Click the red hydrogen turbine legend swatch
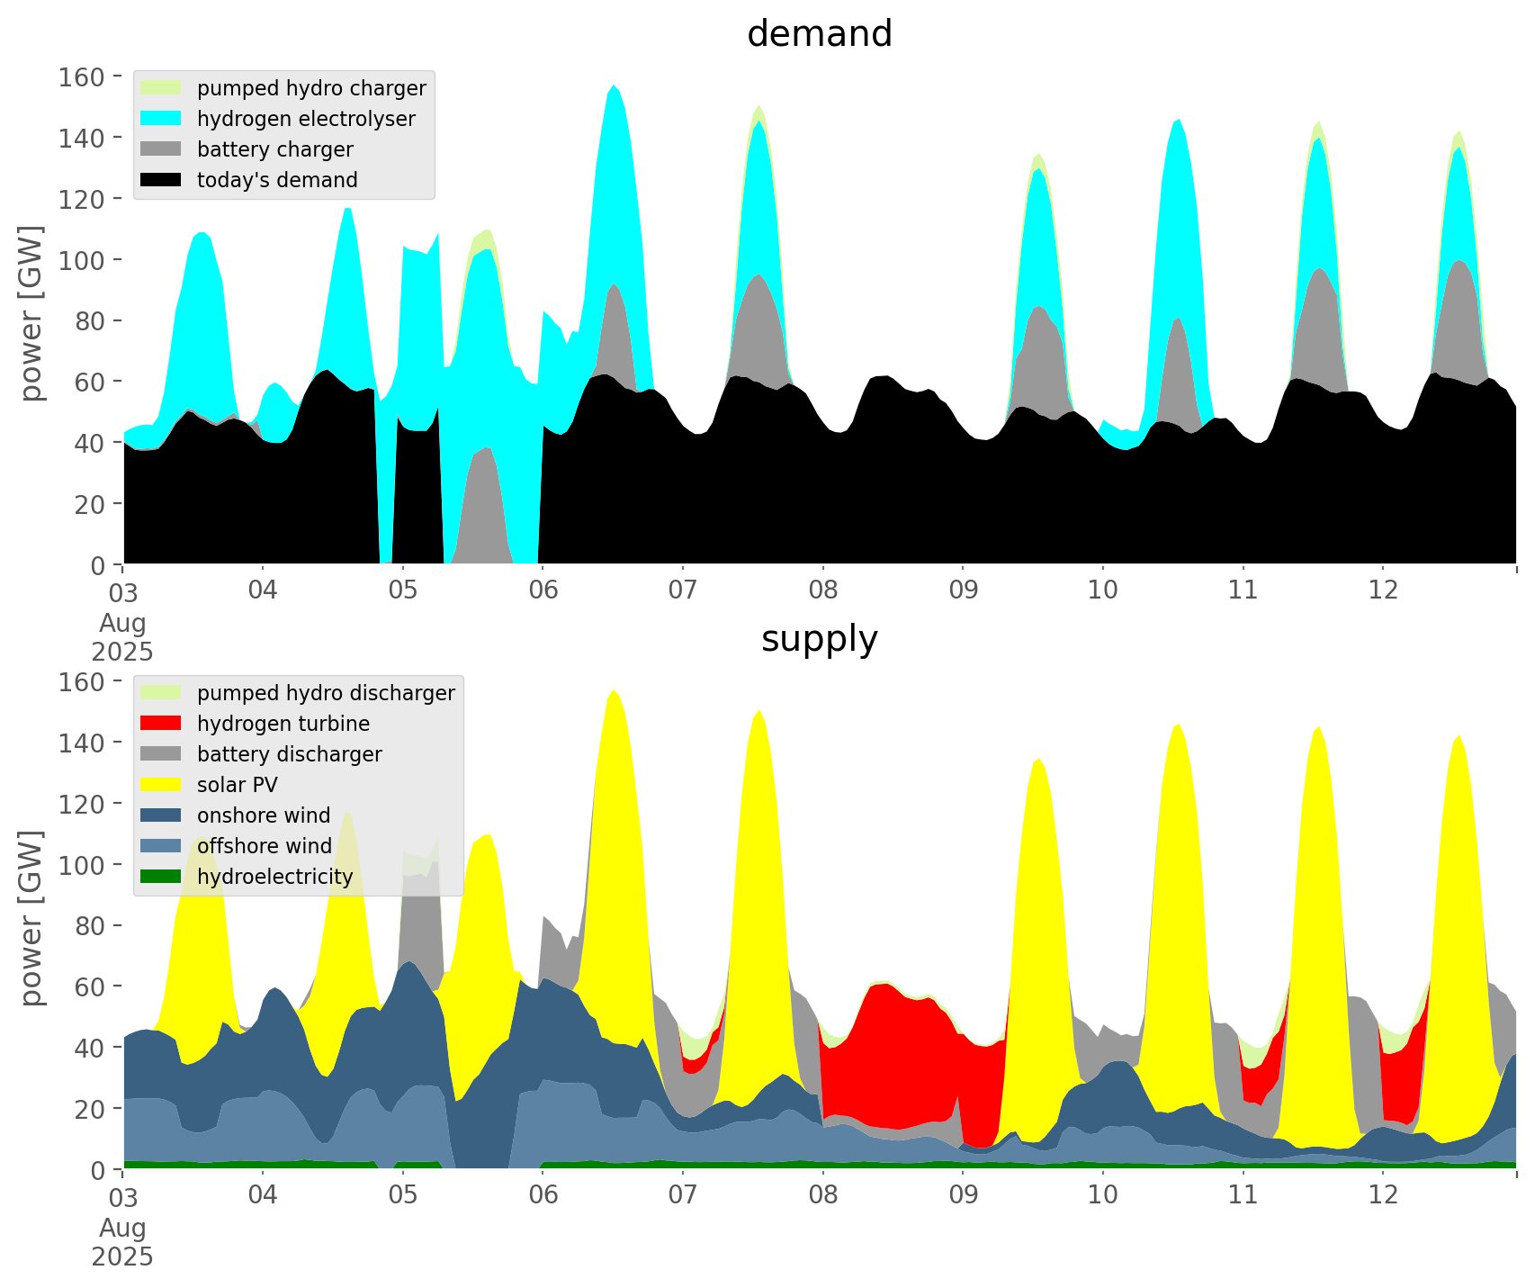1535x1288 pixels. click(161, 724)
